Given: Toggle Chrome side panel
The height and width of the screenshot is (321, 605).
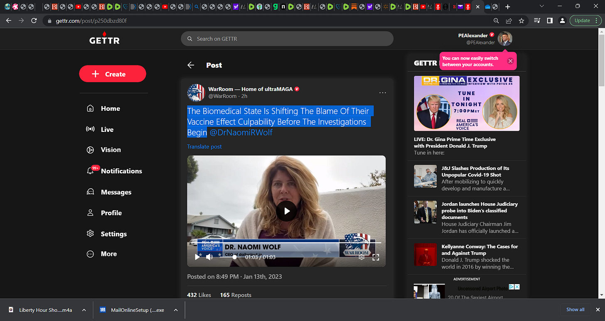Looking at the screenshot, I should coord(549,20).
